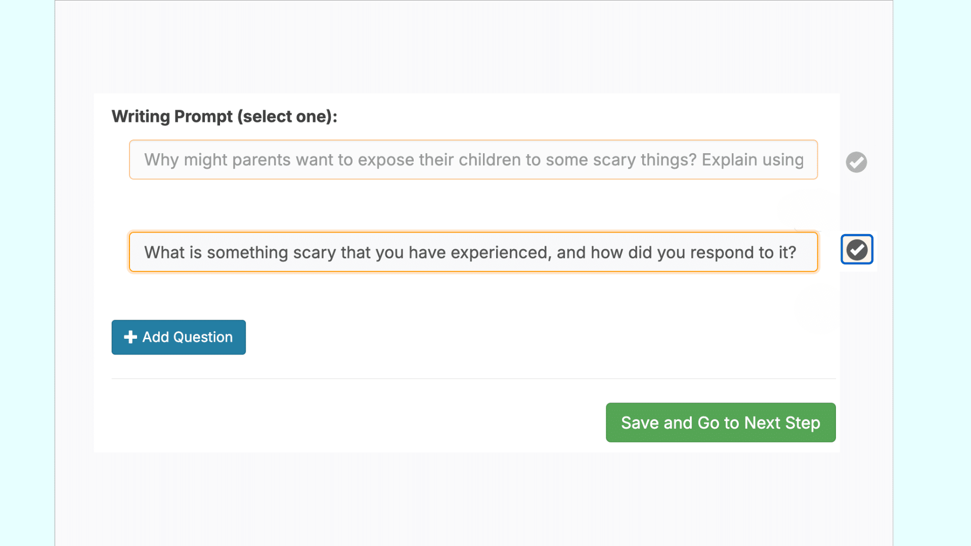Focus the greyed-out parents prompt text box
971x546 pixels.
473,160
